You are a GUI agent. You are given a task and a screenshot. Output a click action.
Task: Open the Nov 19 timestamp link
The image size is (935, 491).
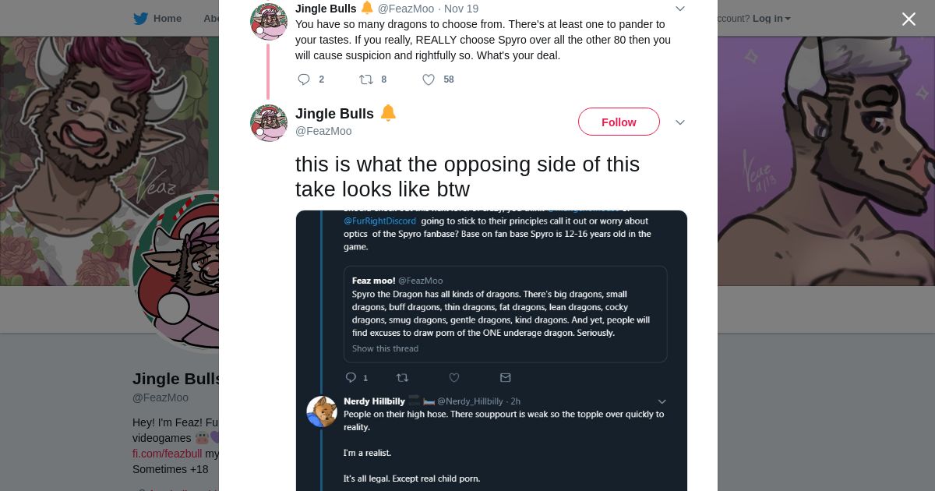click(461, 9)
